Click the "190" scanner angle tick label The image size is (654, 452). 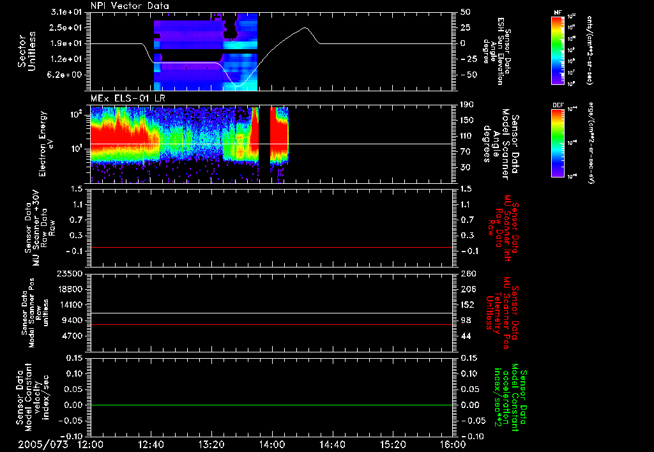[467, 105]
